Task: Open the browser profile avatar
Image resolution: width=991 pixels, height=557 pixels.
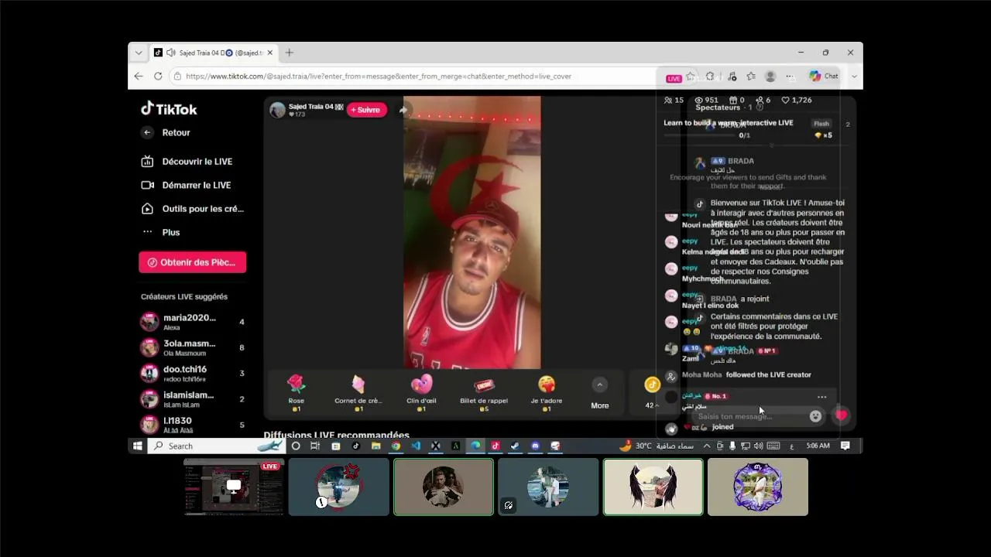Action: click(x=770, y=77)
